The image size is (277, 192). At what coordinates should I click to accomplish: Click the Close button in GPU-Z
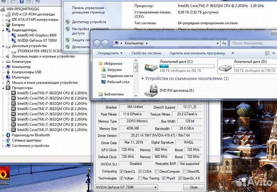coord(194,187)
